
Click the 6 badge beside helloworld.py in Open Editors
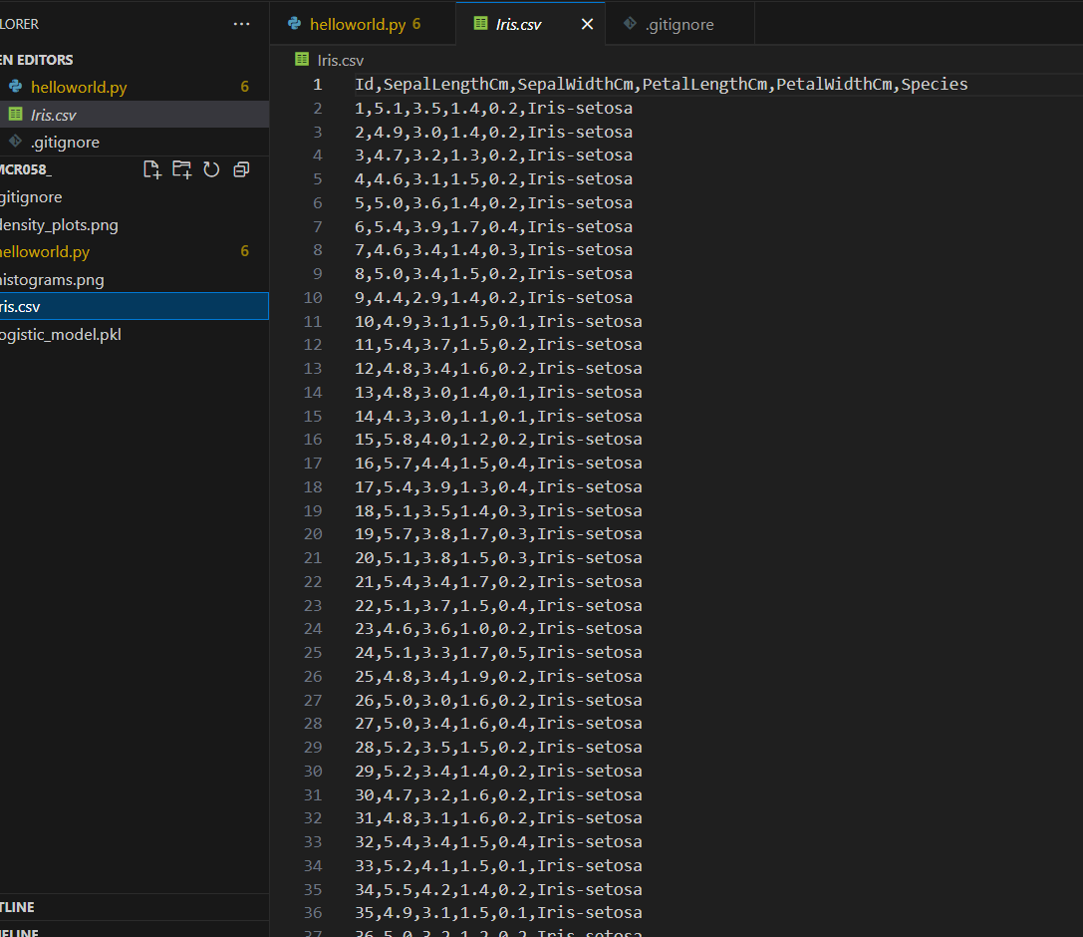coord(244,87)
